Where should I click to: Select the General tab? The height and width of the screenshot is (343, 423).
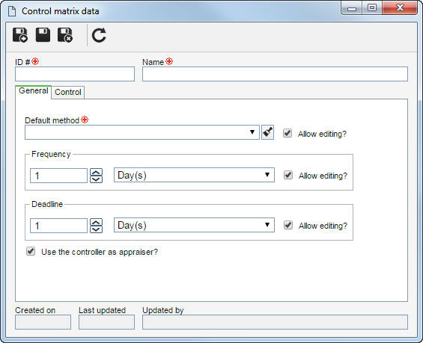coord(34,91)
